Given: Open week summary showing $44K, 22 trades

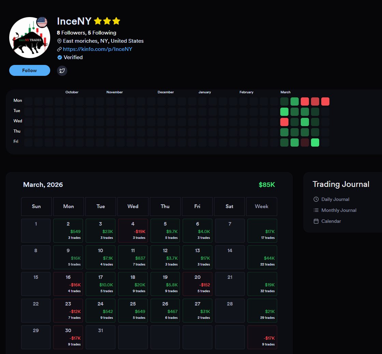Looking at the screenshot, I should tap(262, 257).
